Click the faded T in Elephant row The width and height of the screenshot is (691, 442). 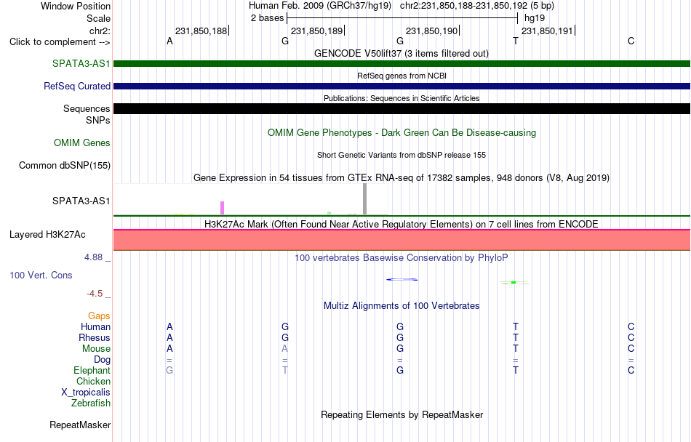[x=285, y=370]
